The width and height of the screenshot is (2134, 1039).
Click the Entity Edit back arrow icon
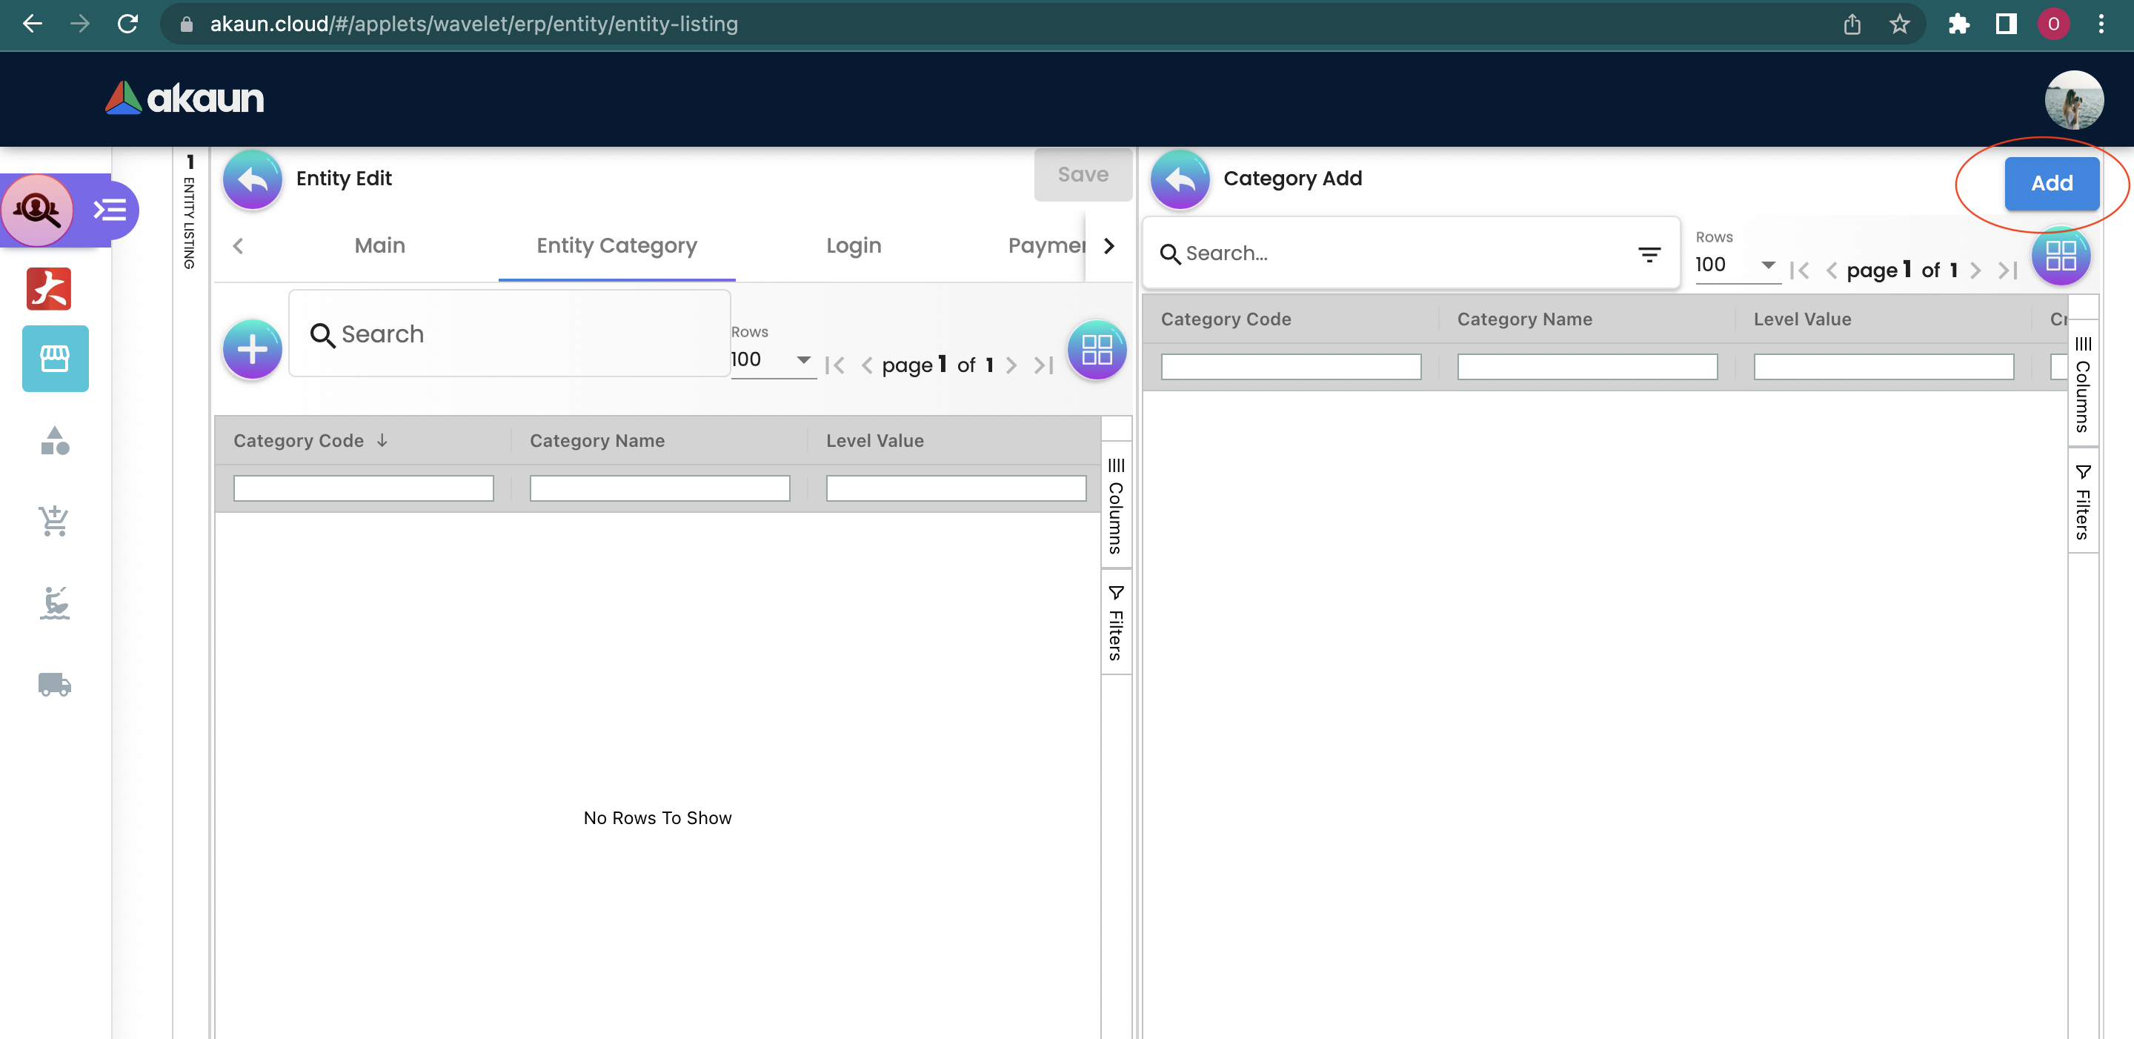pos(252,179)
